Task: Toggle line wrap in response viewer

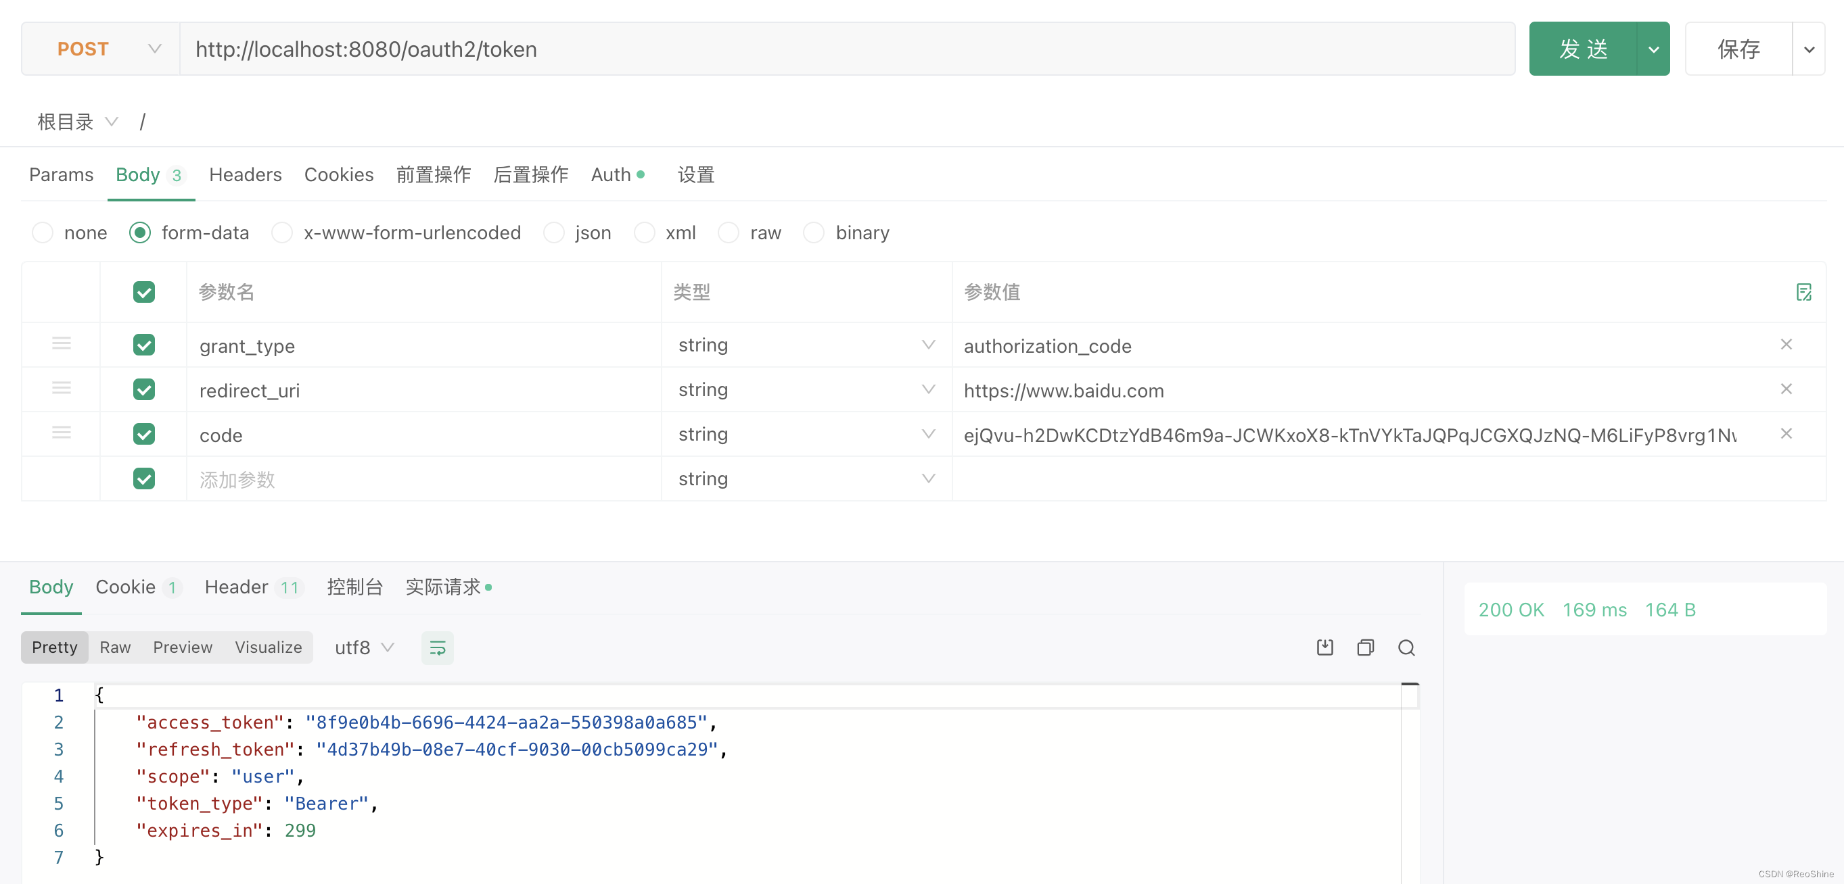Action: (438, 647)
